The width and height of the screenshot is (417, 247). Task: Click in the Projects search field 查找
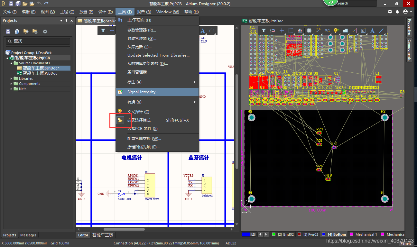(x=38, y=41)
